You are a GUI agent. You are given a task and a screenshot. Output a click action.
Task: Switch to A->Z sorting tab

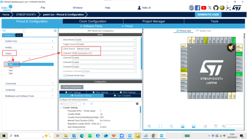pos(19,35)
